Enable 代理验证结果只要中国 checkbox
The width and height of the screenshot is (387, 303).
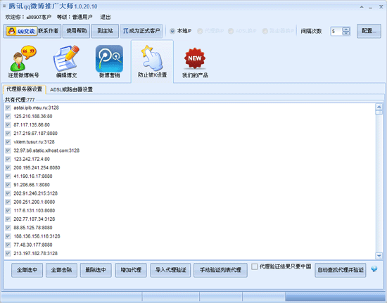(x=255, y=266)
